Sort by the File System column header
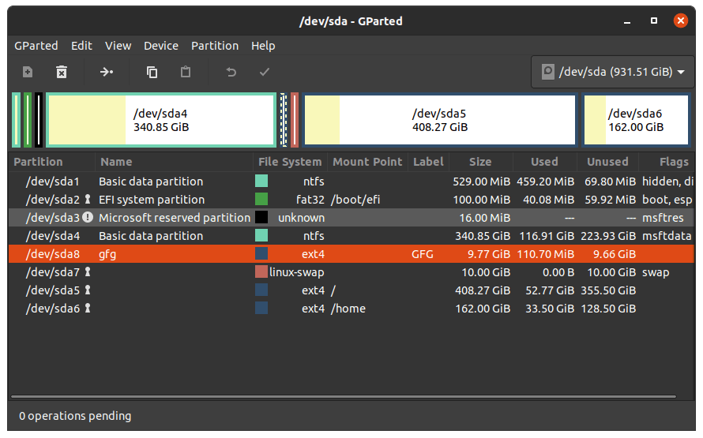Image resolution: width=703 pixels, height=438 pixels. pyautogui.click(x=290, y=162)
